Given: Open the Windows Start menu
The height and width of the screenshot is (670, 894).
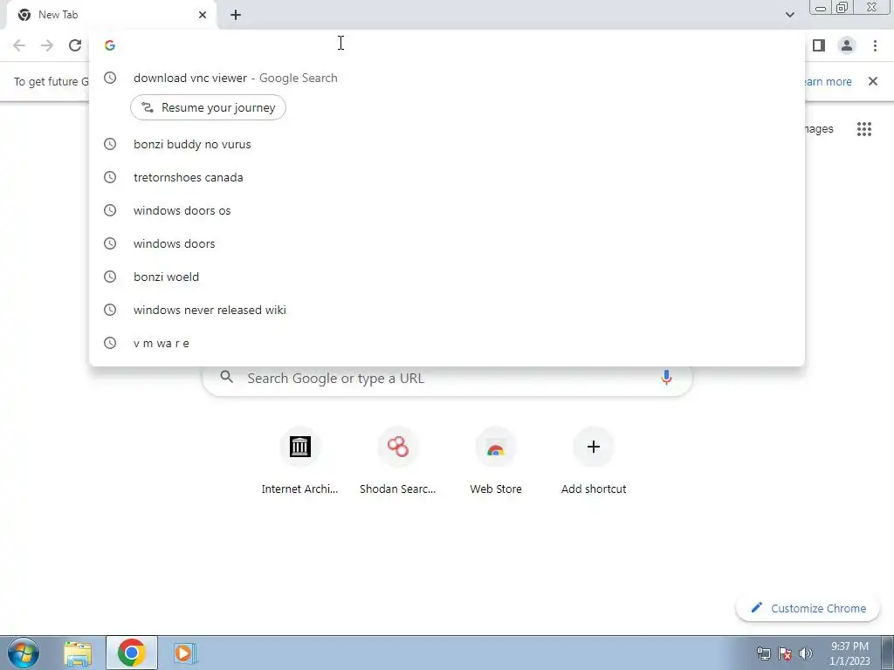Looking at the screenshot, I should click(24, 653).
